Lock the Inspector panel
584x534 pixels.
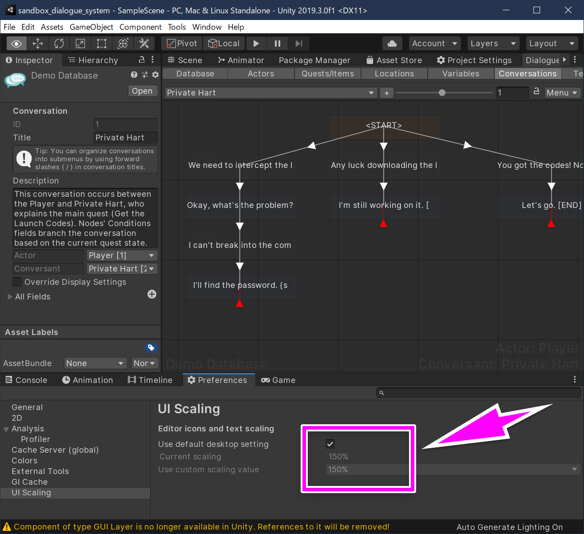coord(142,60)
